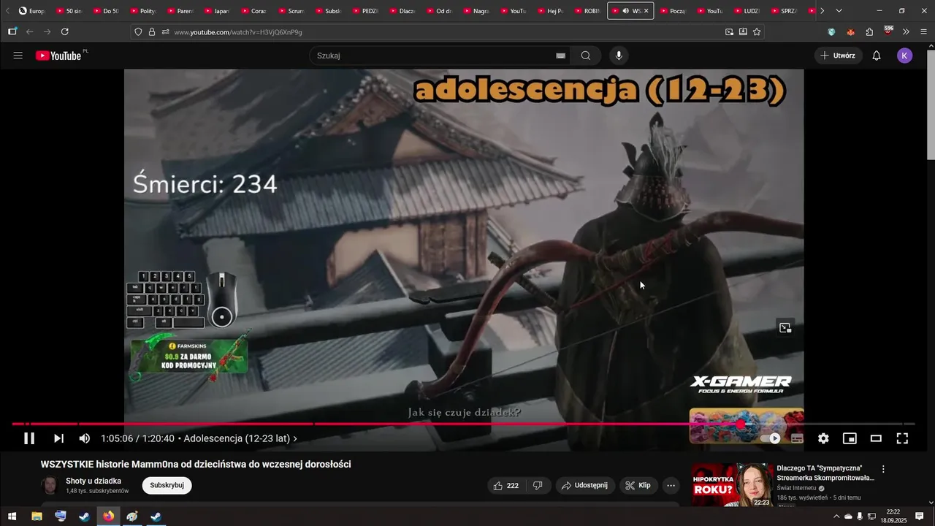Screen dimensions: 935x526
Task: Click the Utwórz create button
Action: click(839, 56)
